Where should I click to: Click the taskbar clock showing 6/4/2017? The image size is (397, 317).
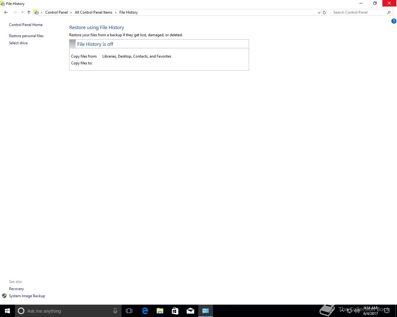click(371, 311)
